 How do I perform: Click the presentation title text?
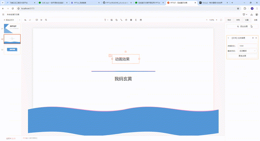(x=13, y=14)
